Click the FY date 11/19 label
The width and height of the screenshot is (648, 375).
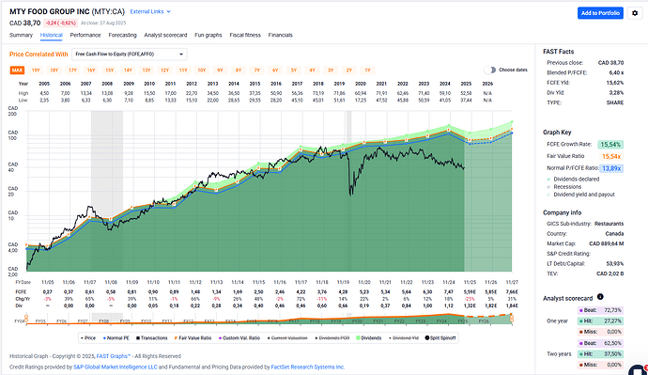pyautogui.click(x=343, y=282)
